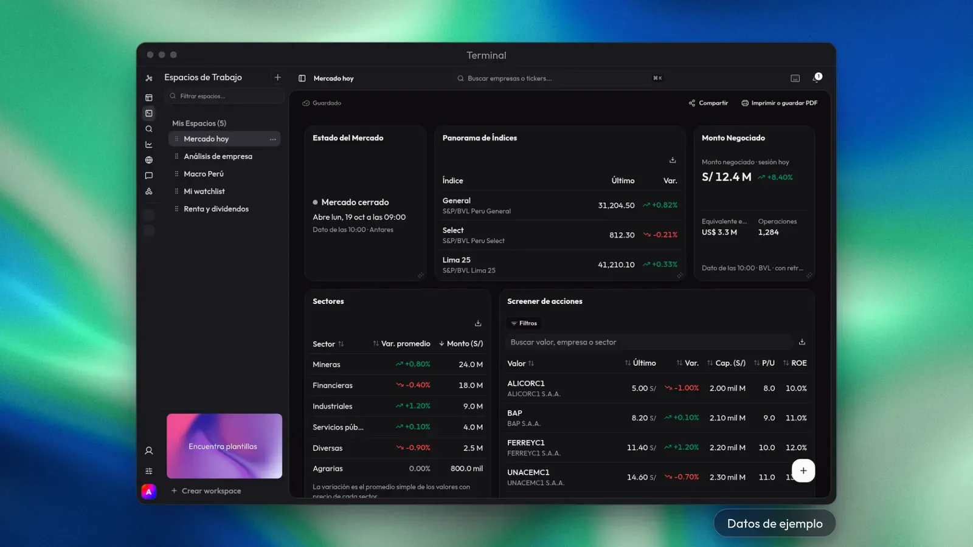This screenshot has height=547, width=973.
Task: Sort sectors by Var. promedio column
Action: (x=401, y=344)
